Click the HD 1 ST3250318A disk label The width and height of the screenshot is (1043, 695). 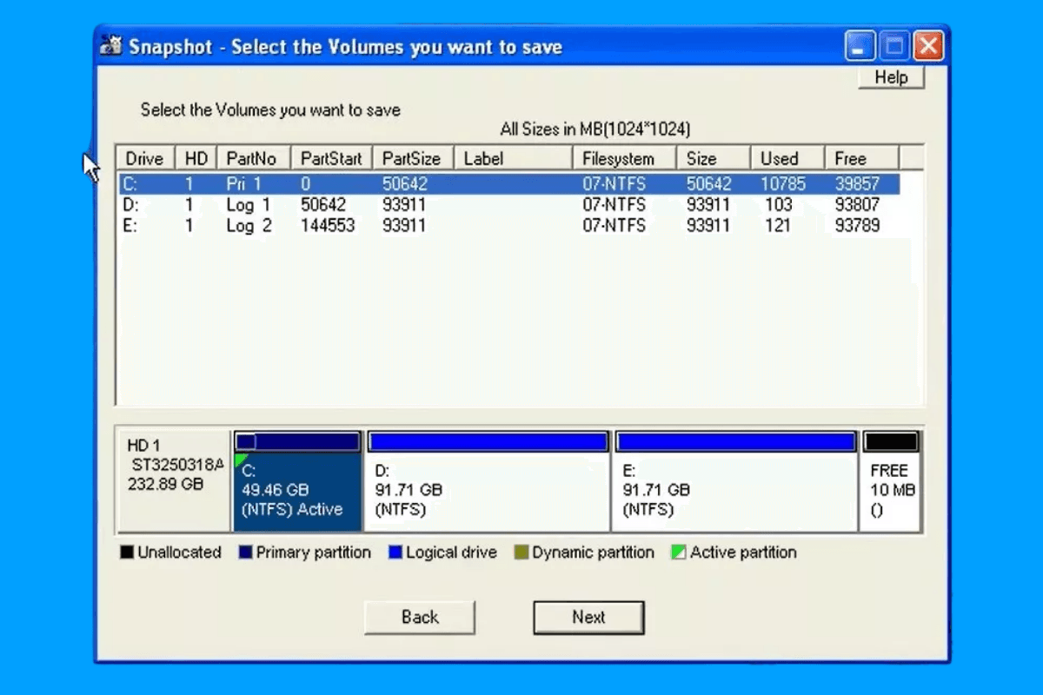(174, 480)
